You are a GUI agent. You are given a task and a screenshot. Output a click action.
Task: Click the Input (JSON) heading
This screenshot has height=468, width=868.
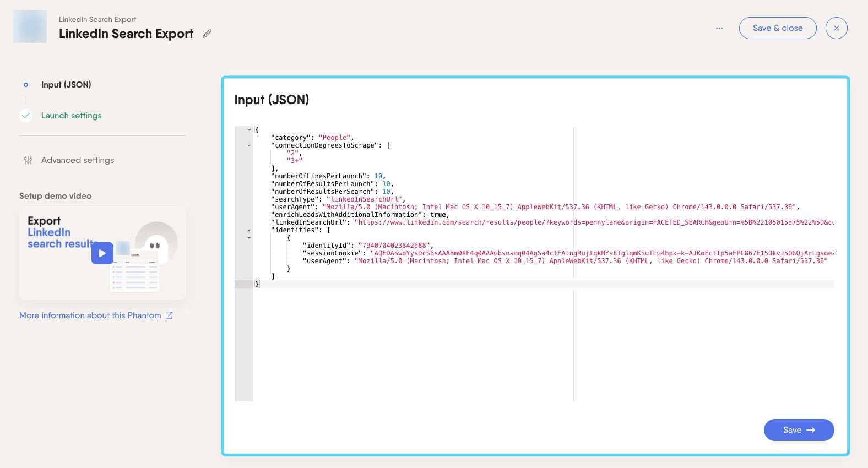[272, 100]
